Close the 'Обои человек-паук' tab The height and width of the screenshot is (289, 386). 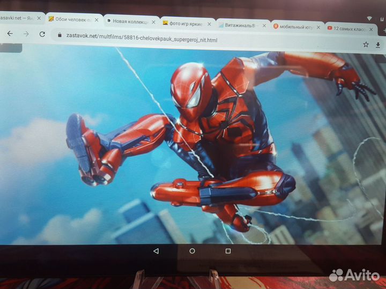point(95,19)
